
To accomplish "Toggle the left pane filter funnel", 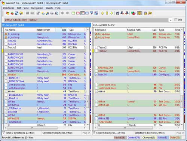I will [x=3, y=133].
